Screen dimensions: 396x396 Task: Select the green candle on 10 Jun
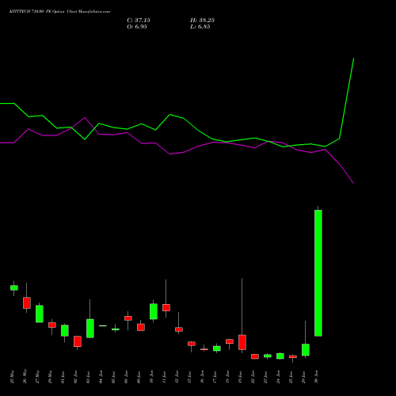click(154, 311)
